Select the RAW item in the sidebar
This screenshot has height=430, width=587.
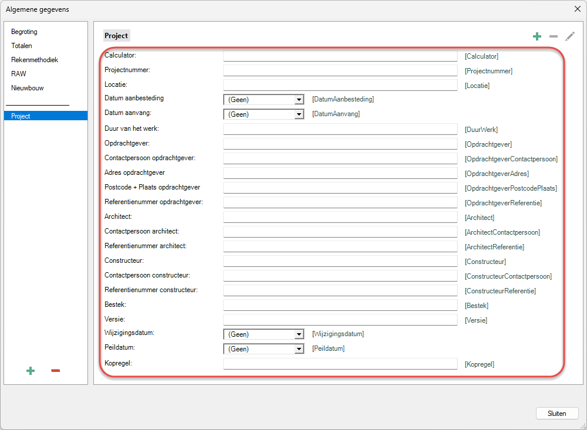19,74
